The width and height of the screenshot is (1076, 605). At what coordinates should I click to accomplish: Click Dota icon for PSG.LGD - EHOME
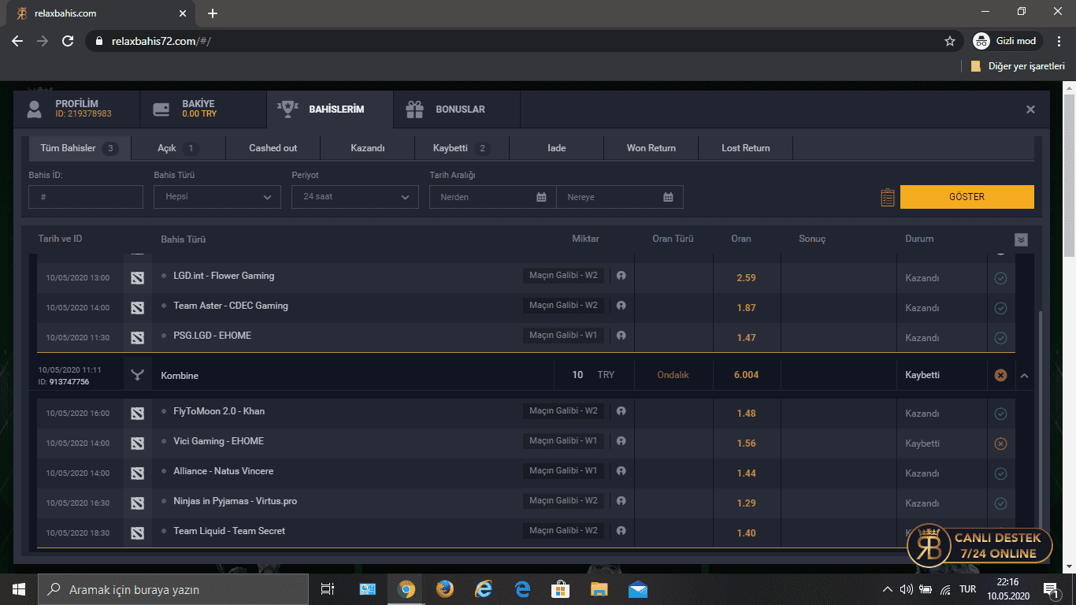coord(138,338)
